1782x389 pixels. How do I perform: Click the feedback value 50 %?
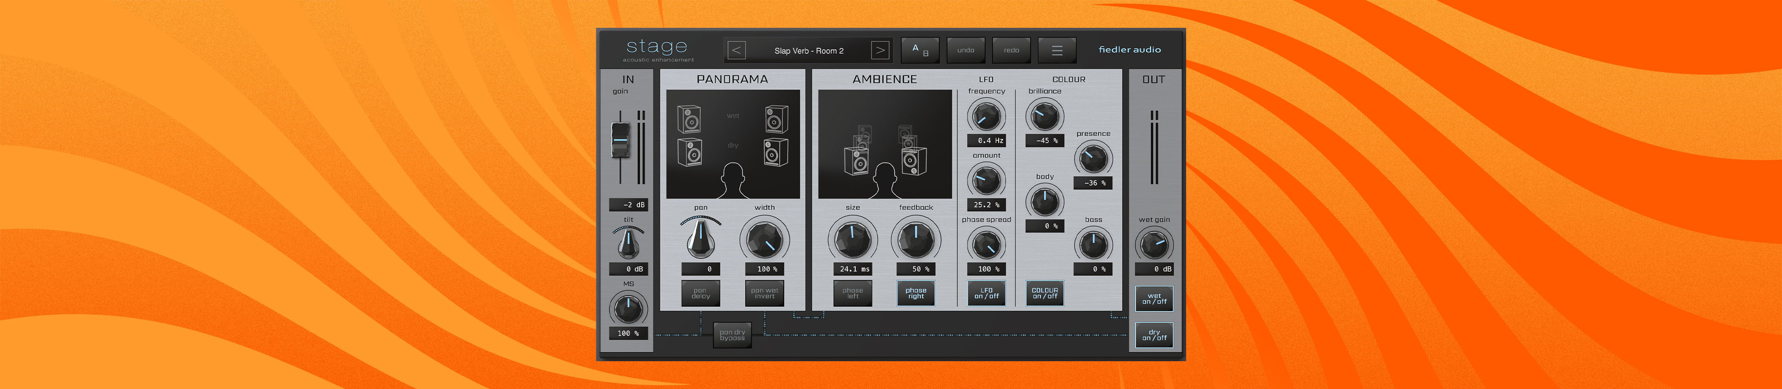point(916,269)
